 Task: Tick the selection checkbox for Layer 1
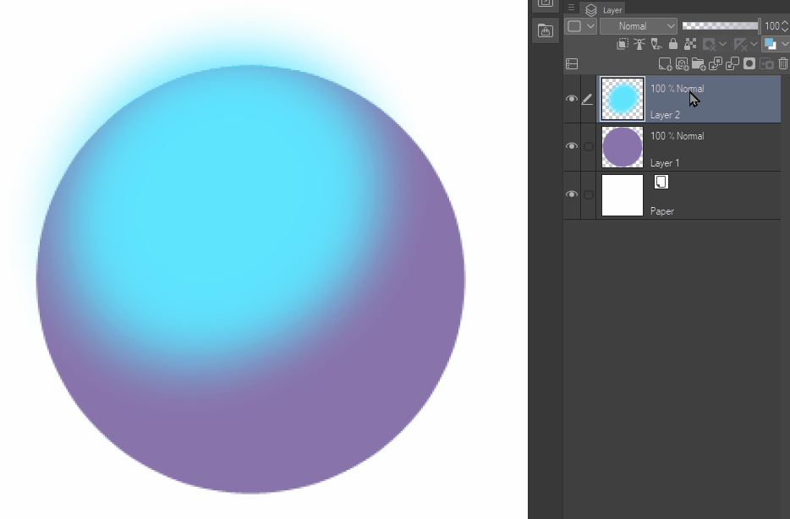tap(589, 146)
